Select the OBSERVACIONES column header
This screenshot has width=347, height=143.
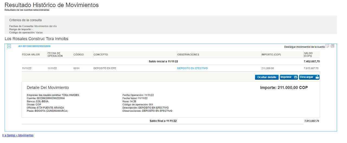[188, 55]
